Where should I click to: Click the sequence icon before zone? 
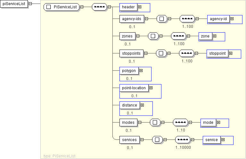coord(178,36)
